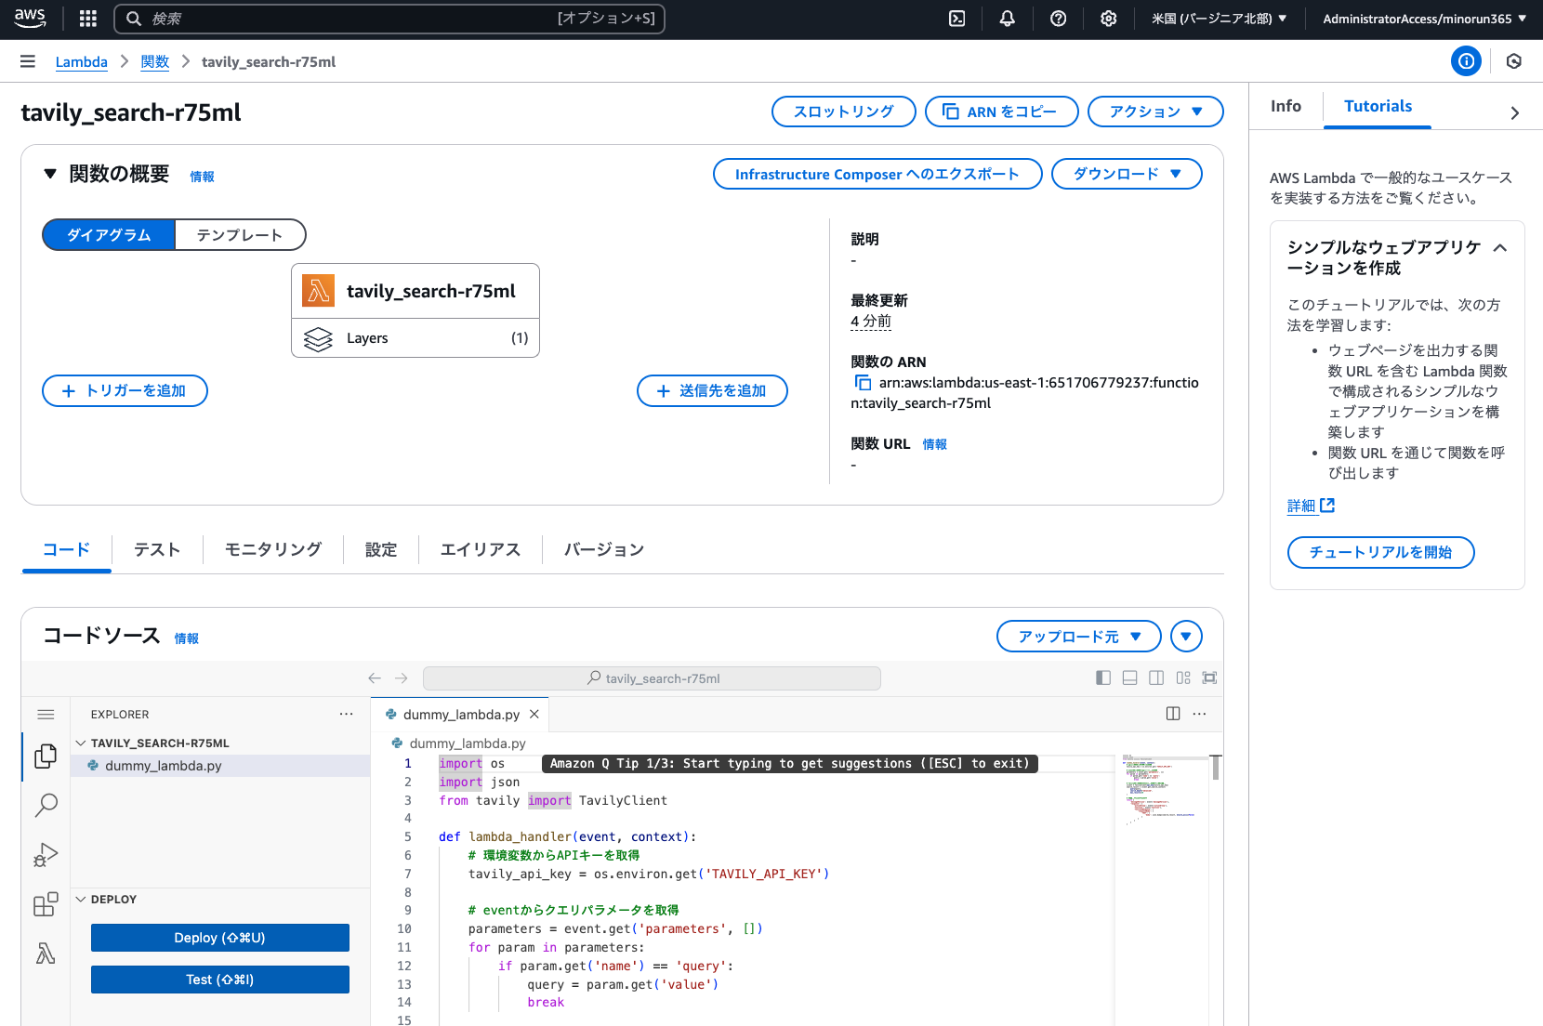
Task: Open the アップロード元 dropdown
Action: pyautogui.click(x=1079, y=637)
